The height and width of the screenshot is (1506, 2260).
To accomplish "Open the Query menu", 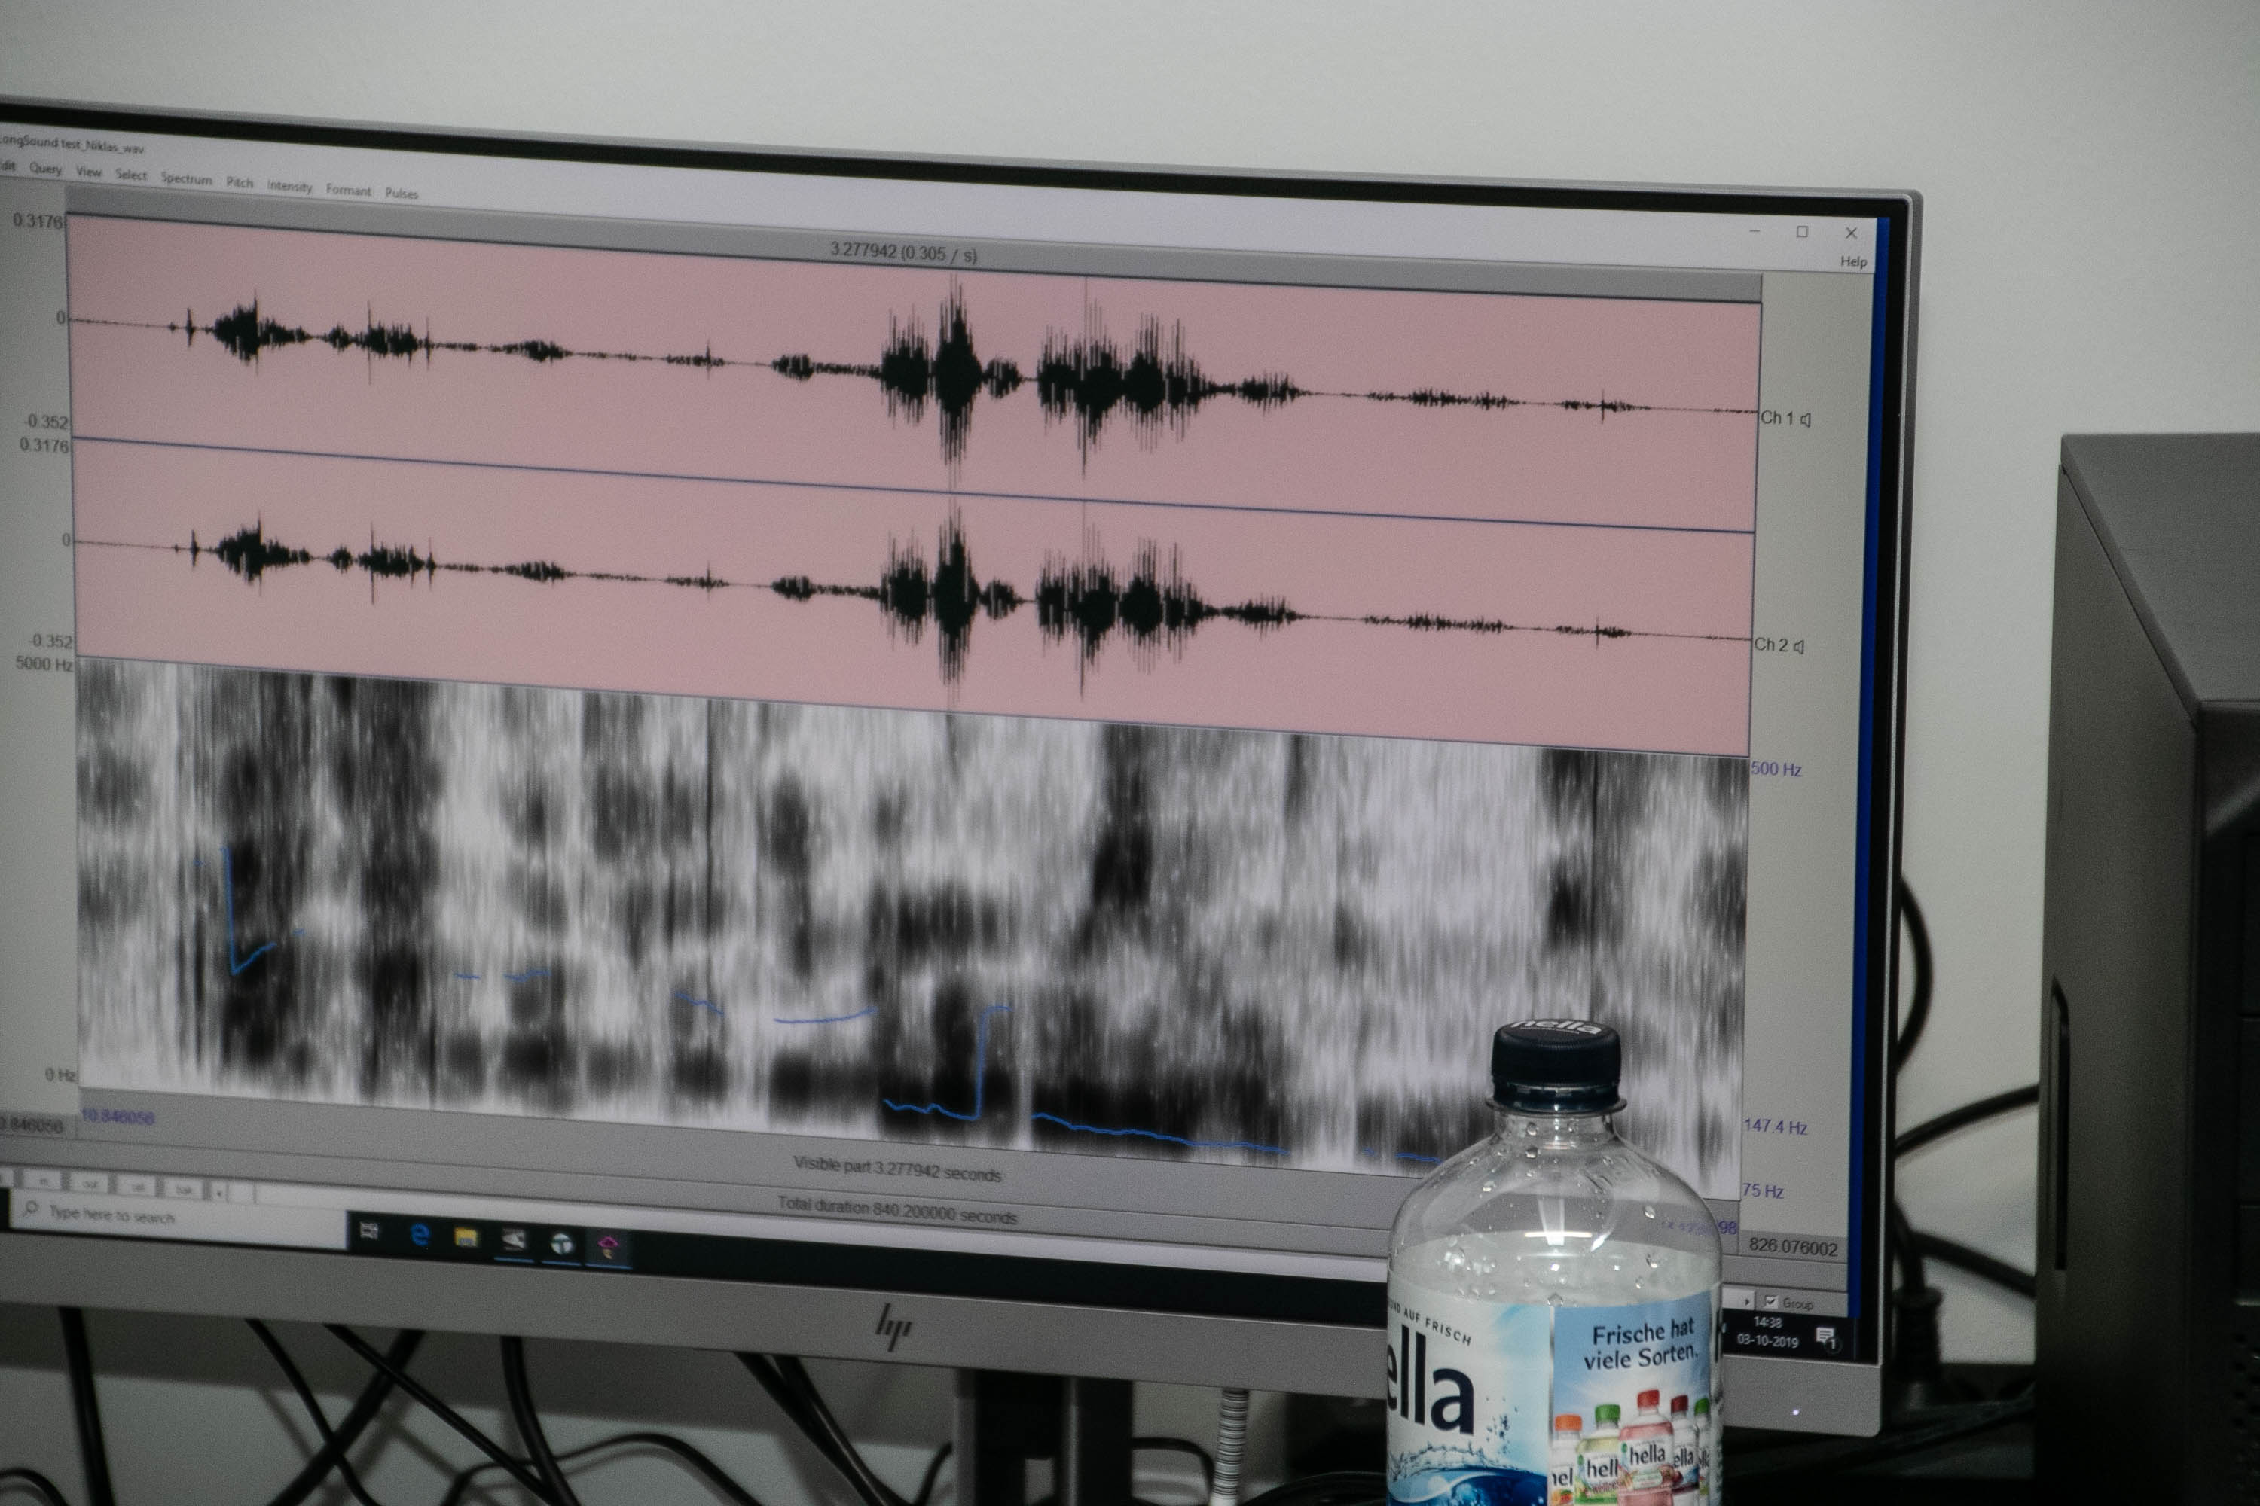I will 45,168.
